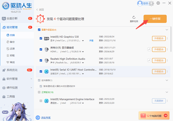
Task: Click the 52个电脑问题 banner
Action: [154, 116]
